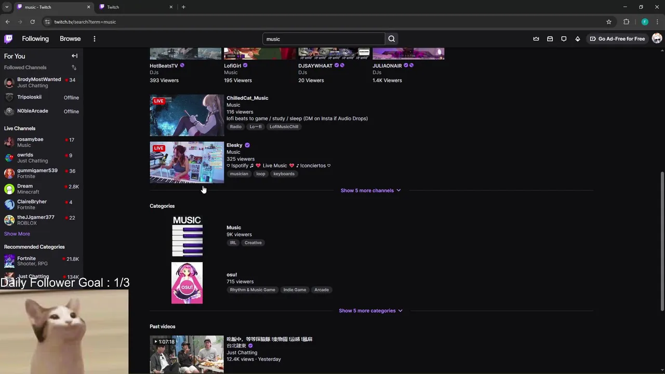This screenshot has height=374, width=665.
Task: Click rosamybae avatar in Live Channels
Action: (9, 142)
